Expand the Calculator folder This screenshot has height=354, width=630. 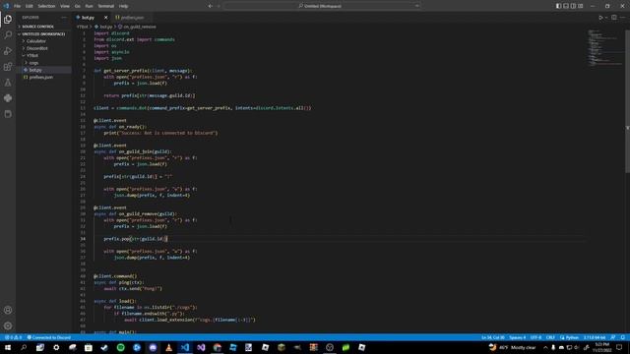[x=43, y=41]
